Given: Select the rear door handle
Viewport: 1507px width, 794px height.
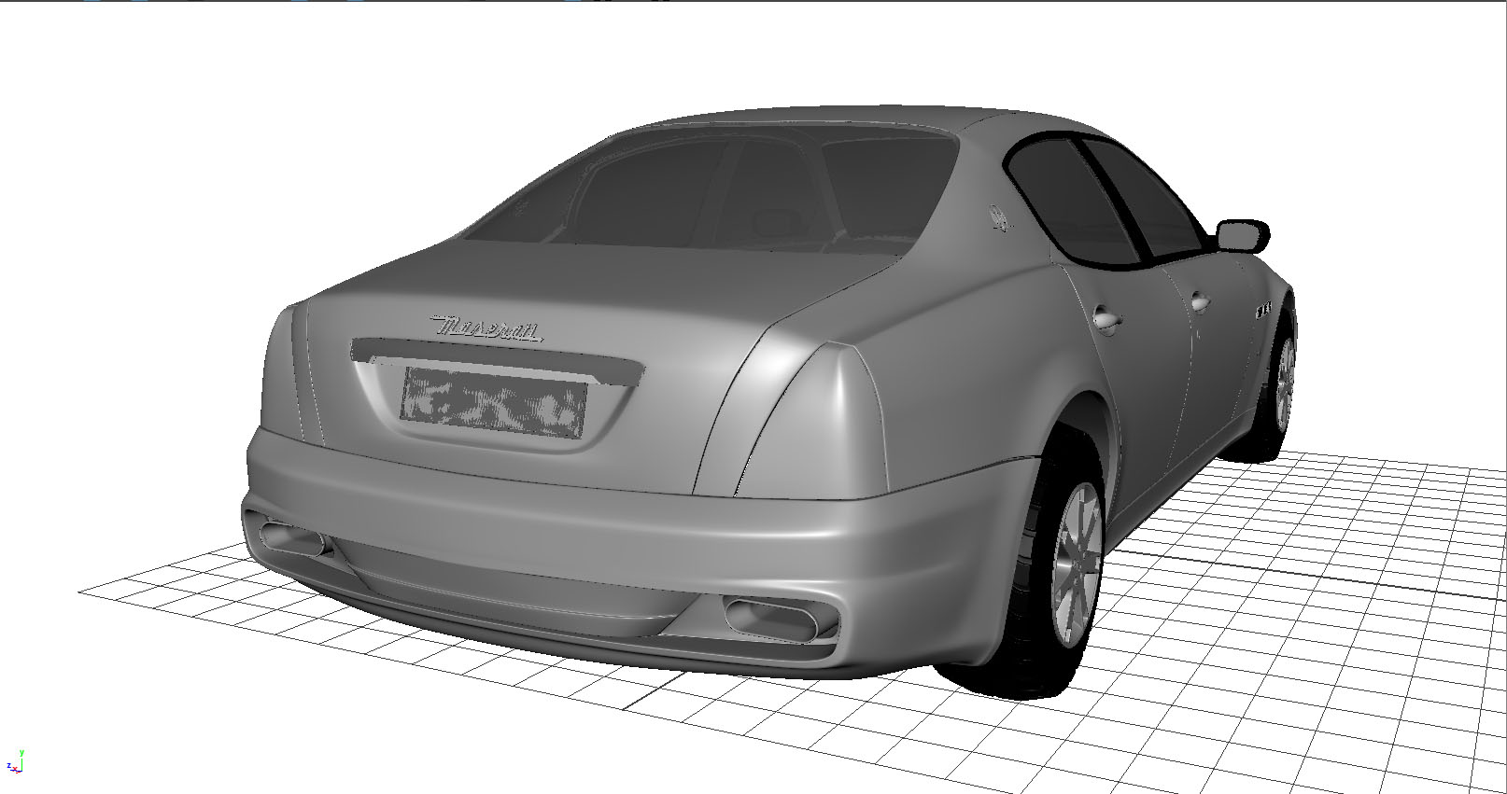Looking at the screenshot, I should pyautogui.click(x=1105, y=320).
